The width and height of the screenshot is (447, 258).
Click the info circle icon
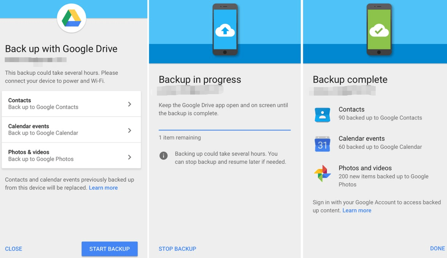[x=164, y=156]
